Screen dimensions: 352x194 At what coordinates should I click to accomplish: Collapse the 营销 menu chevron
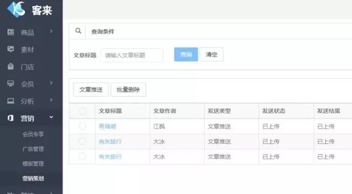click(51, 117)
